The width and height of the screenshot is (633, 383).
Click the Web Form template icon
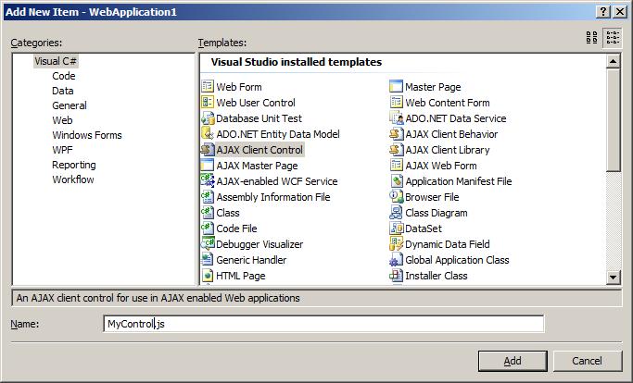[x=208, y=87]
